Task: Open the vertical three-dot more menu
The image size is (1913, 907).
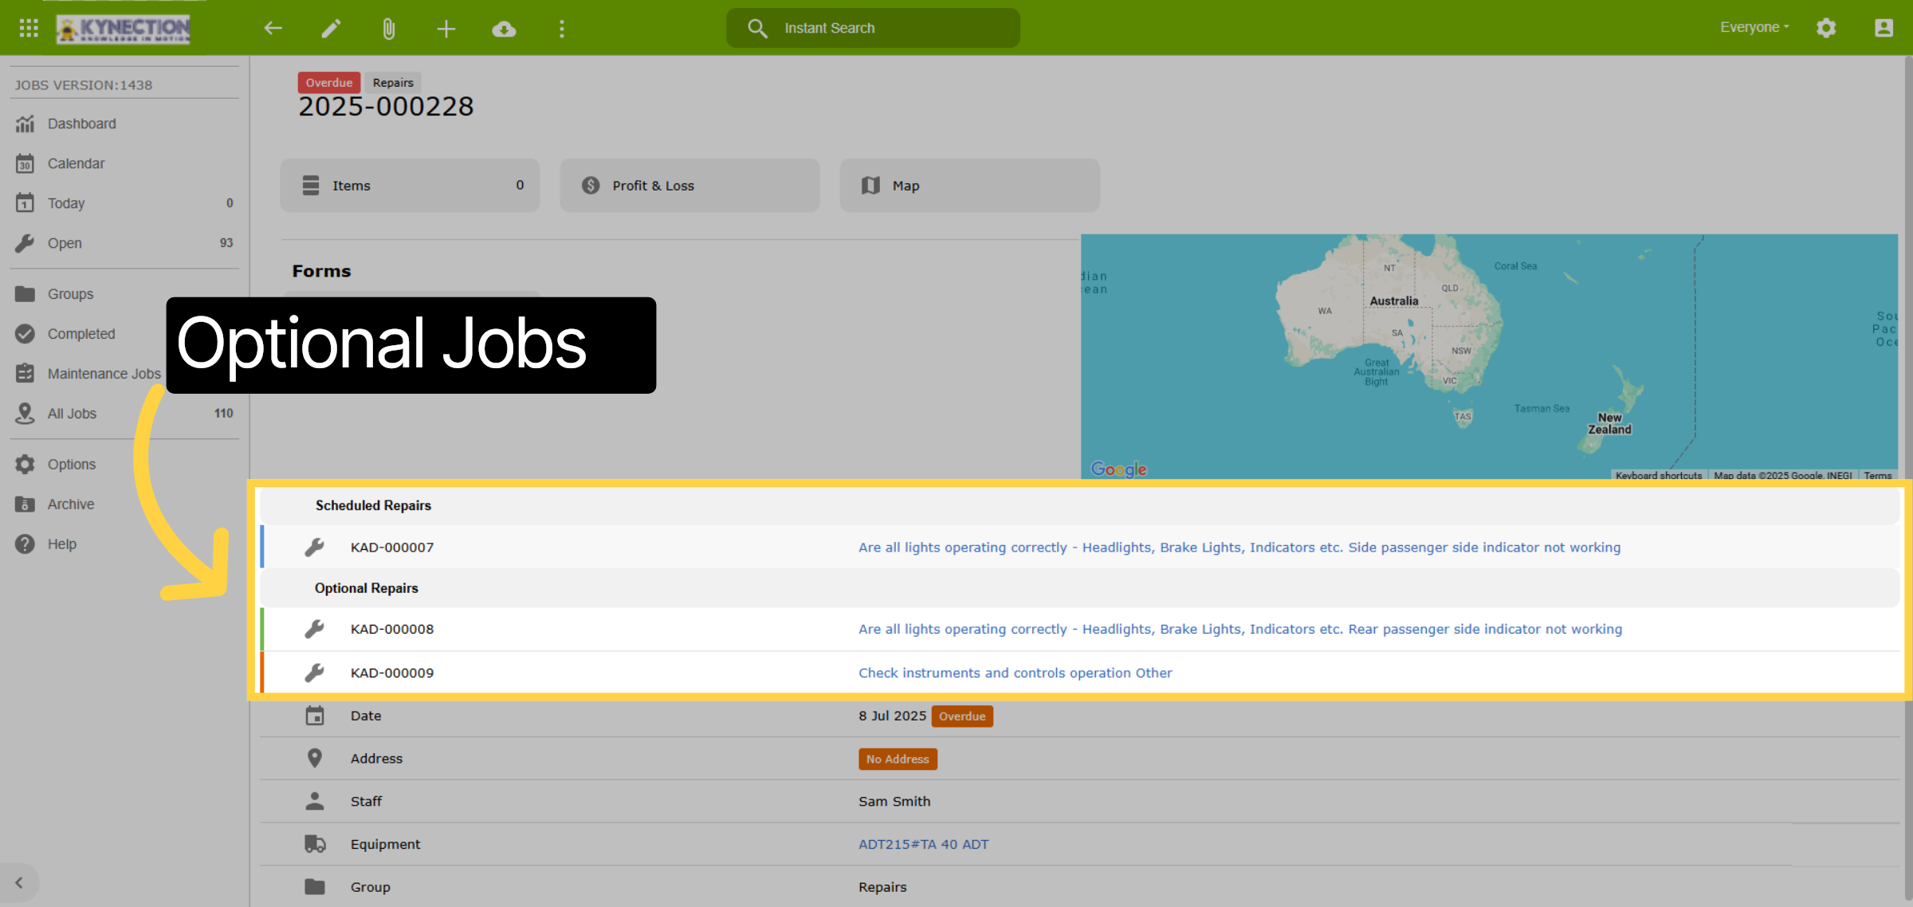Action: click(561, 29)
